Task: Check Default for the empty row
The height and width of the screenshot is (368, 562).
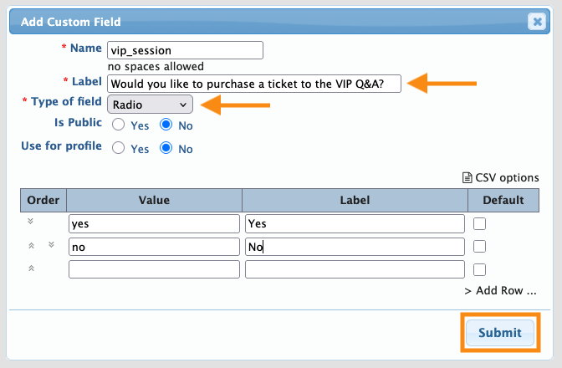Action: (479, 269)
